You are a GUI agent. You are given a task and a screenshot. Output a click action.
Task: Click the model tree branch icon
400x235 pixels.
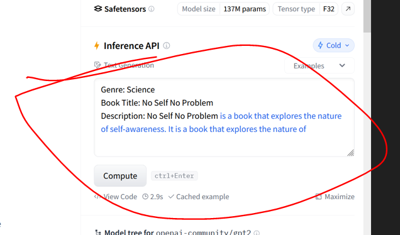[98, 232]
